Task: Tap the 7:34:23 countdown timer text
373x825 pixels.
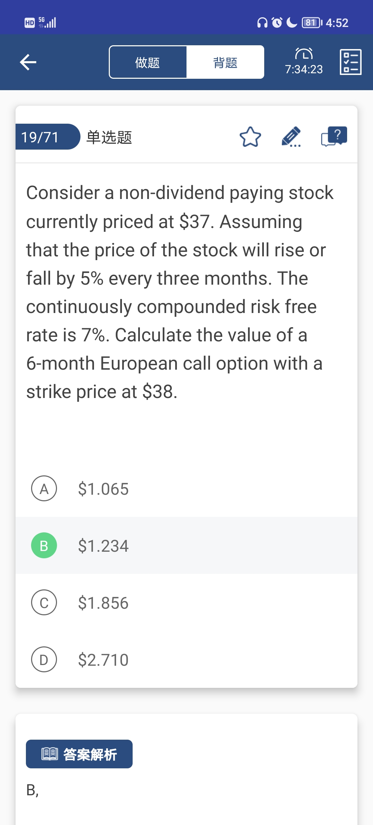Action: point(304,69)
